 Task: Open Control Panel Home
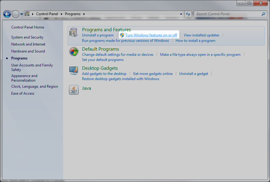tap(28, 27)
